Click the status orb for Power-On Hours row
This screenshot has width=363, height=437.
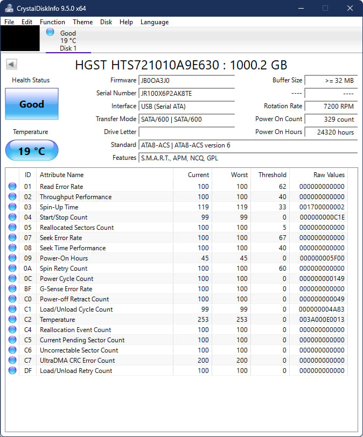click(x=12, y=258)
